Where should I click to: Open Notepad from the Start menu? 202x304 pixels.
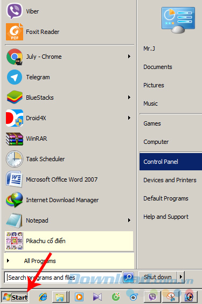pos(69,220)
